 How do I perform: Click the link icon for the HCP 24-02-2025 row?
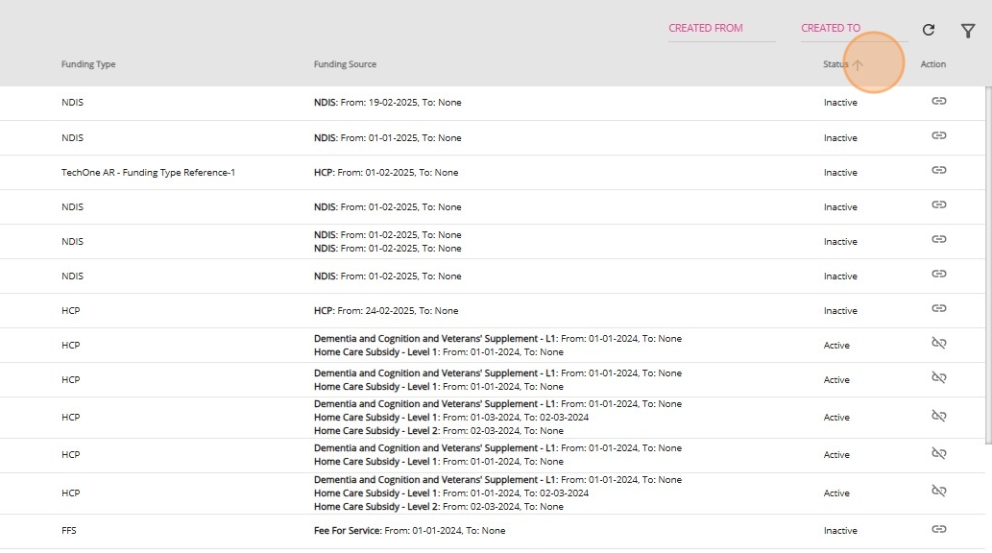[x=939, y=309]
